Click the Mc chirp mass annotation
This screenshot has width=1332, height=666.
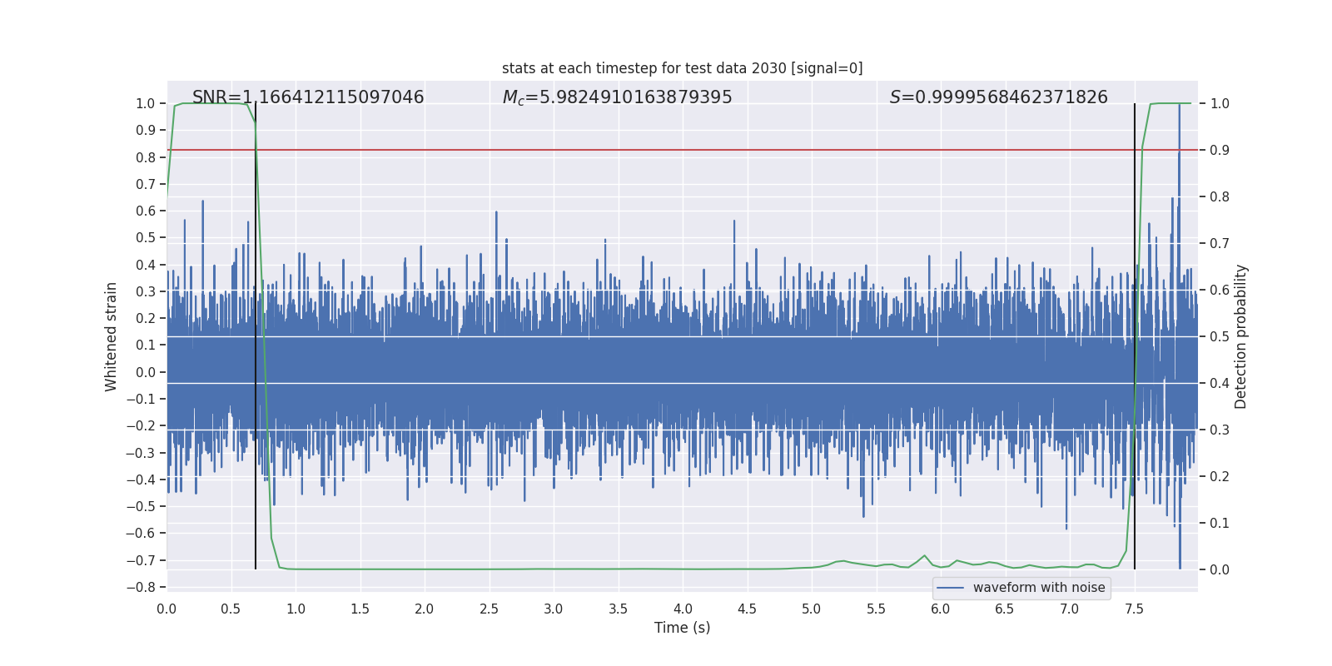(x=617, y=97)
